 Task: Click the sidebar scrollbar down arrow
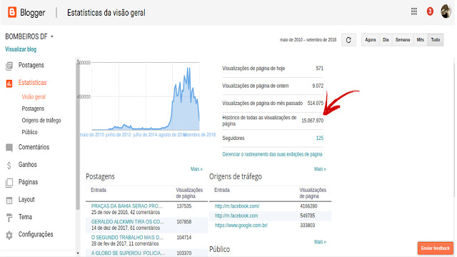[x=78, y=253]
